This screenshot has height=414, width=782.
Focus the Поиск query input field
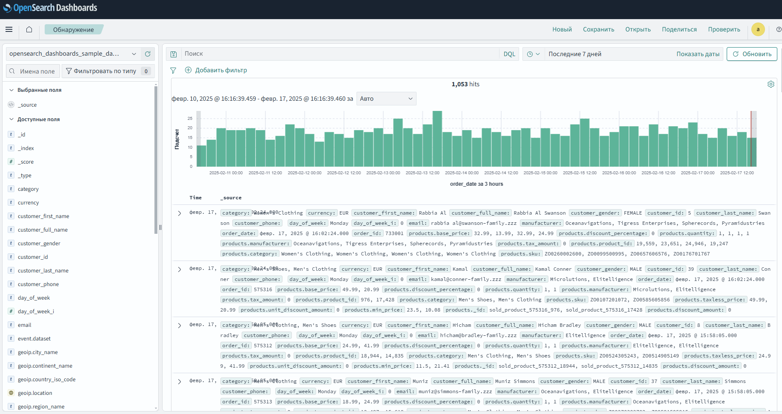pos(340,54)
